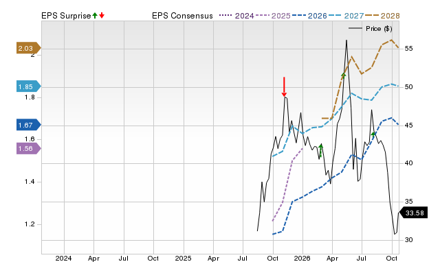Click the green EPS surprise arrow near 1.56 level
The image size is (440, 262).
click(321, 150)
